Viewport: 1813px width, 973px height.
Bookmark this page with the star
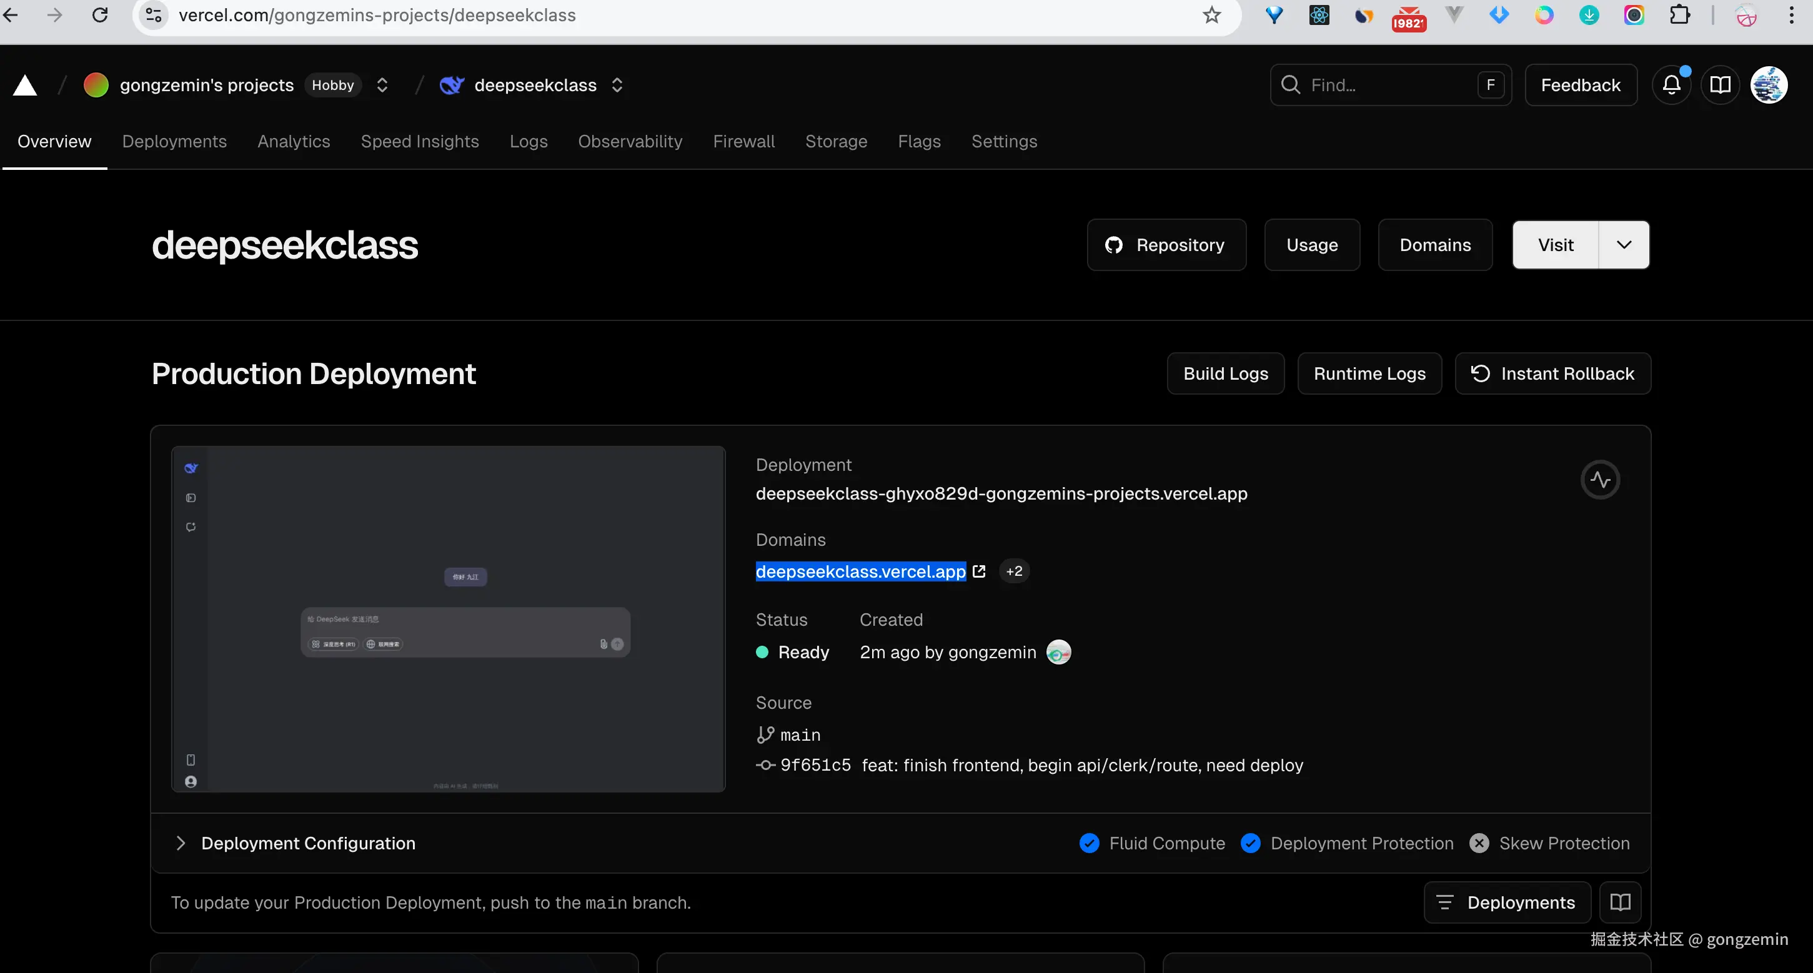pyautogui.click(x=1211, y=15)
